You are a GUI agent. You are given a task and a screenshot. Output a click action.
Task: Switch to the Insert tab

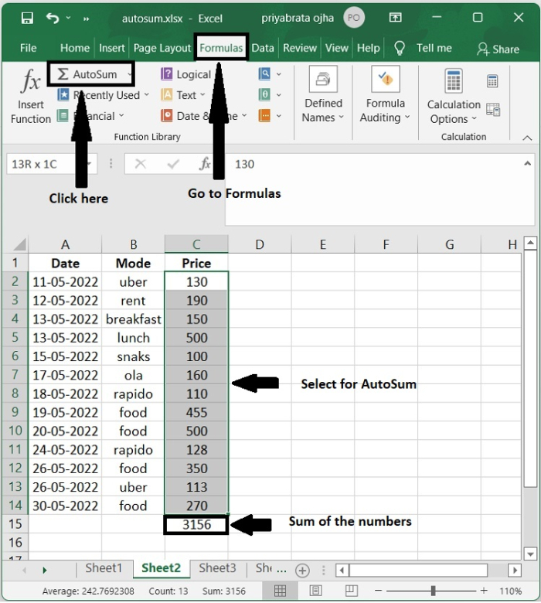coord(111,48)
